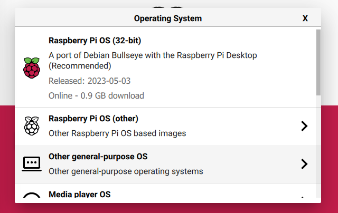Expand the Raspberry Pi OS (other) chevron

[x=304, y=126]
